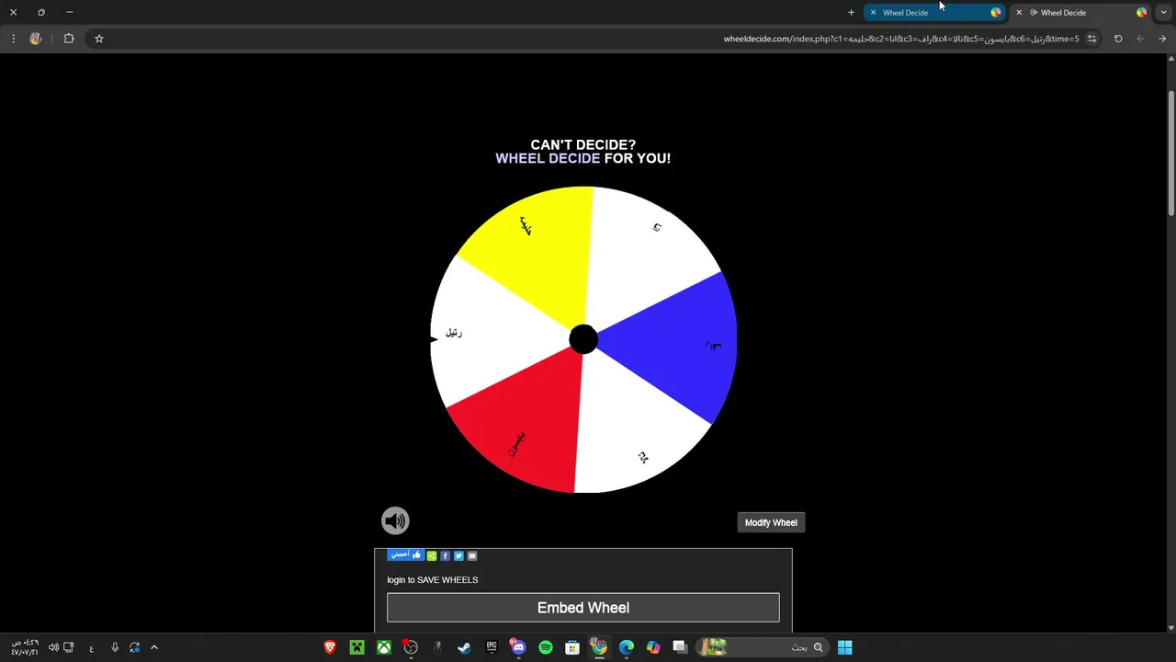Expand the system tray hidden icons chevron
Screen dimensions: 1176x662
tap(154, 647)
